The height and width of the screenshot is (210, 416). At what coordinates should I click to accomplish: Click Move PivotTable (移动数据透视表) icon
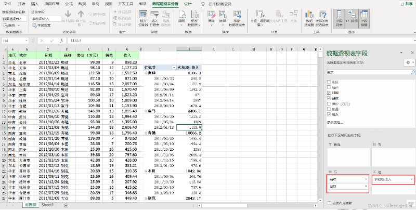(x=237, y=18)
